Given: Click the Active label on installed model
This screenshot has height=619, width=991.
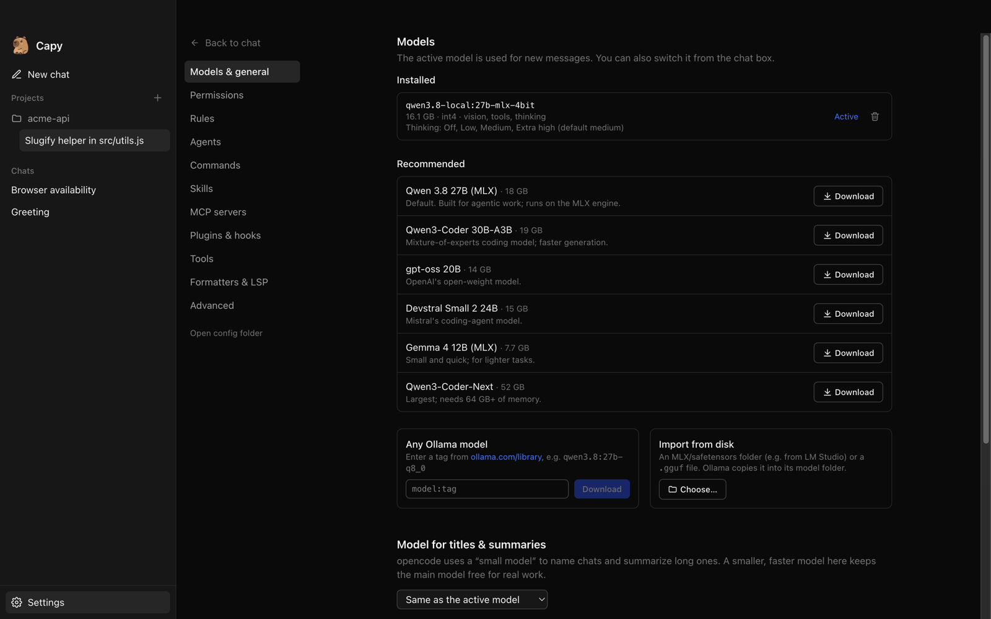Looking at the screenshot, I should click(846, 116).
